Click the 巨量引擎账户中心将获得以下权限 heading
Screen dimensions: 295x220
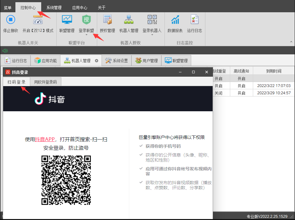[172, 137]
